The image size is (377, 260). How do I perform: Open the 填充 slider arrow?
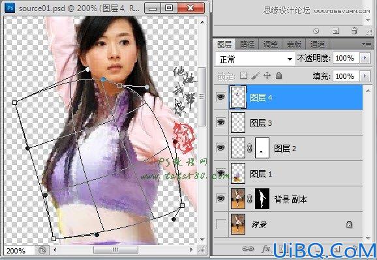click(365, 76)
